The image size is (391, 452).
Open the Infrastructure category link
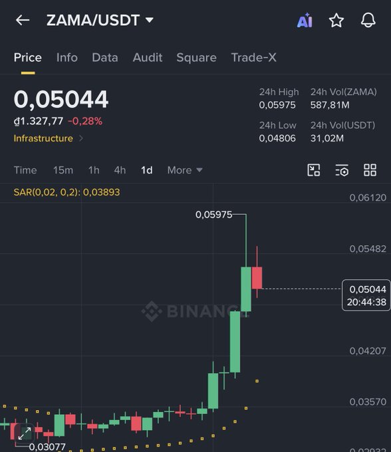(x=43, y=138)
